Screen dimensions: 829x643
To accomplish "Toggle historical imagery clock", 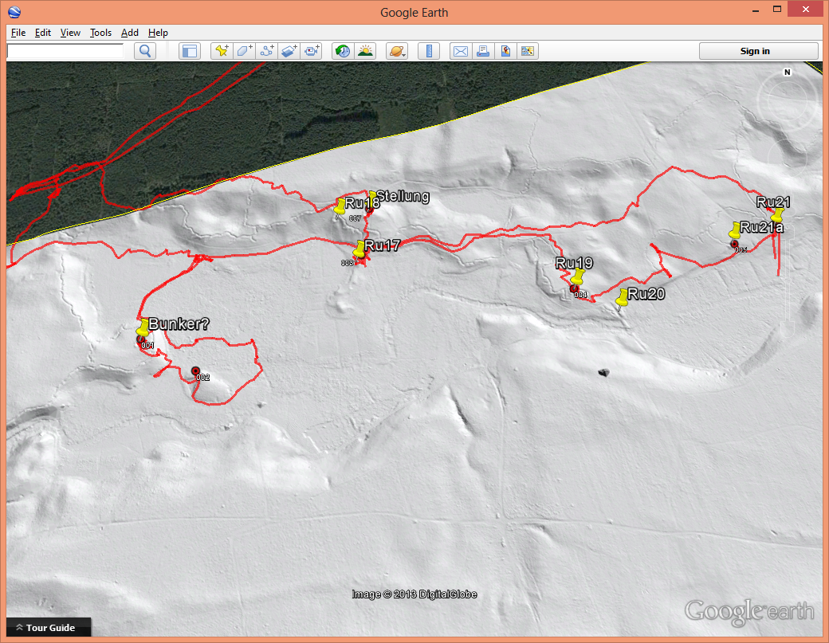I will point(343,51).
